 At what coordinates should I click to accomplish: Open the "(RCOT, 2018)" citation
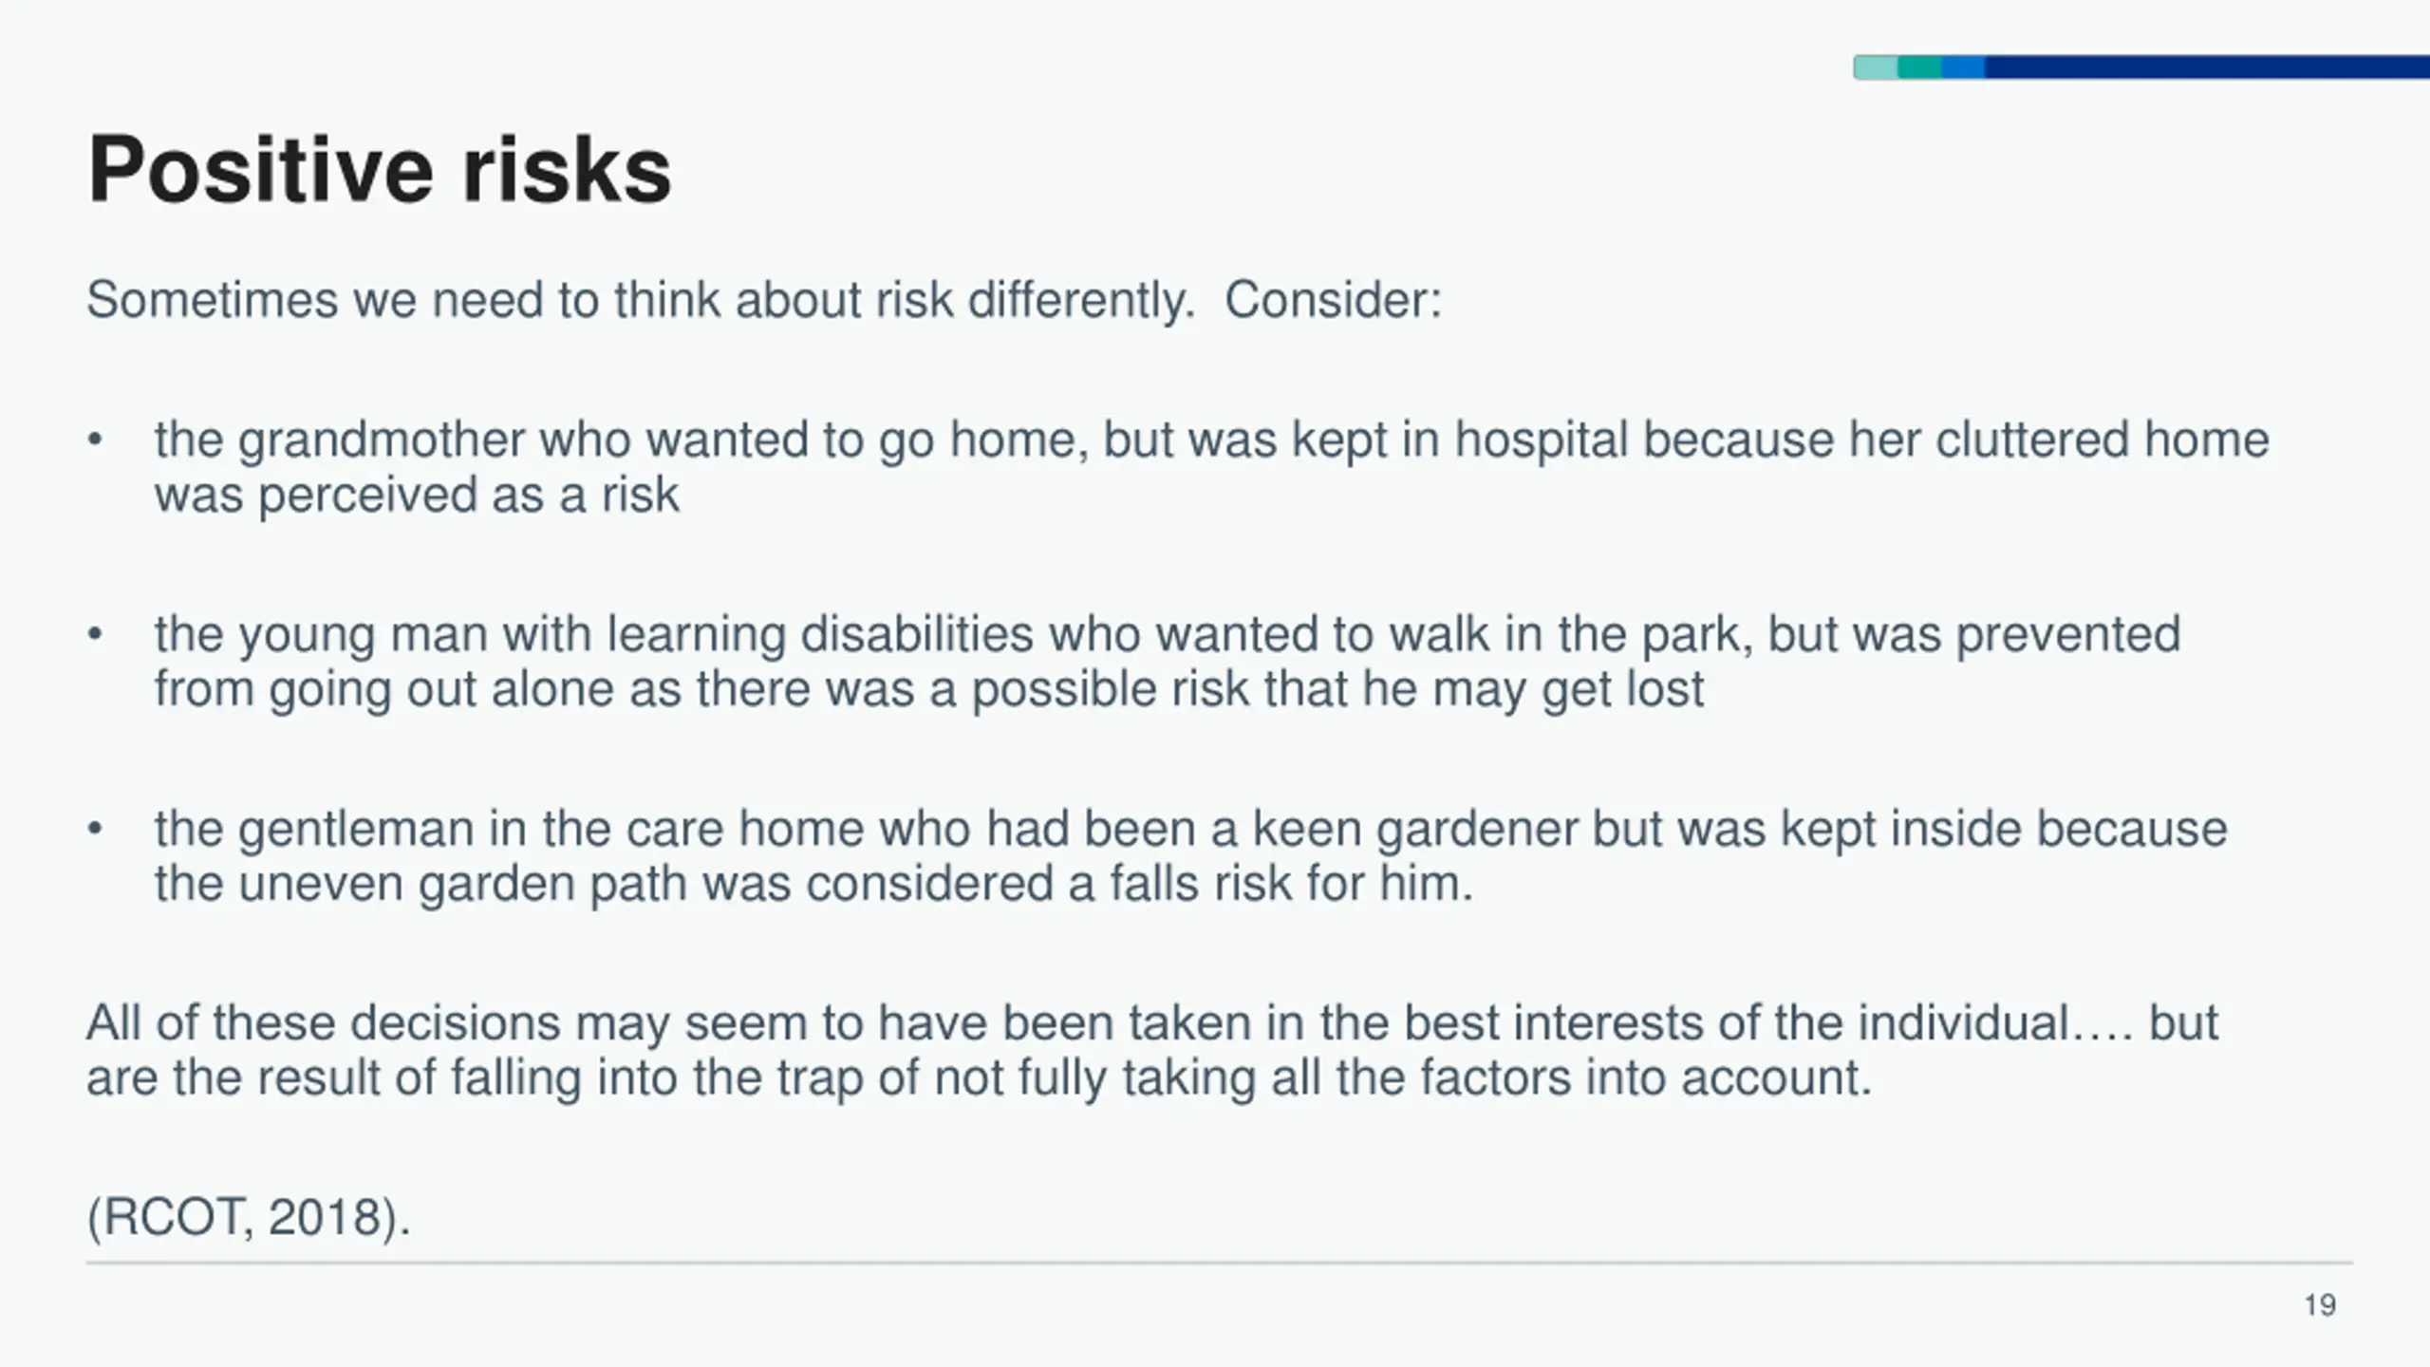pyautogui.click(x=249, y=1217)
